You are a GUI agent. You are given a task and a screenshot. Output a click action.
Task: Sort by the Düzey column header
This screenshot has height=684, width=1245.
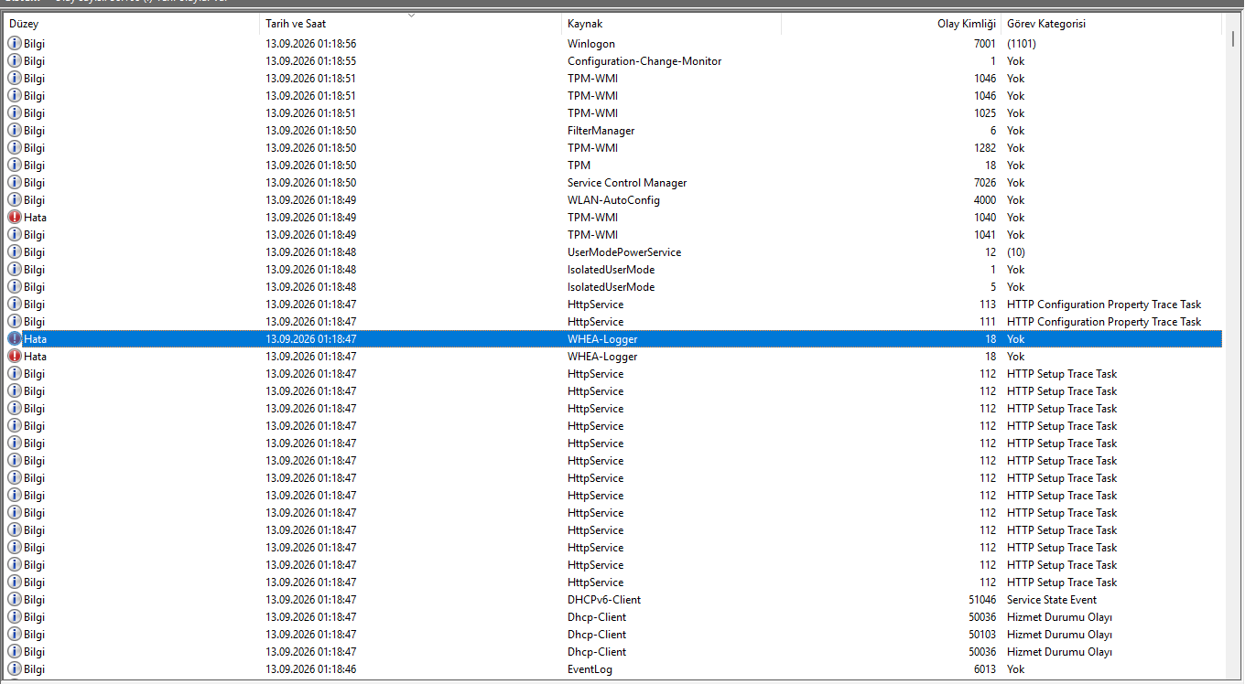132,24
